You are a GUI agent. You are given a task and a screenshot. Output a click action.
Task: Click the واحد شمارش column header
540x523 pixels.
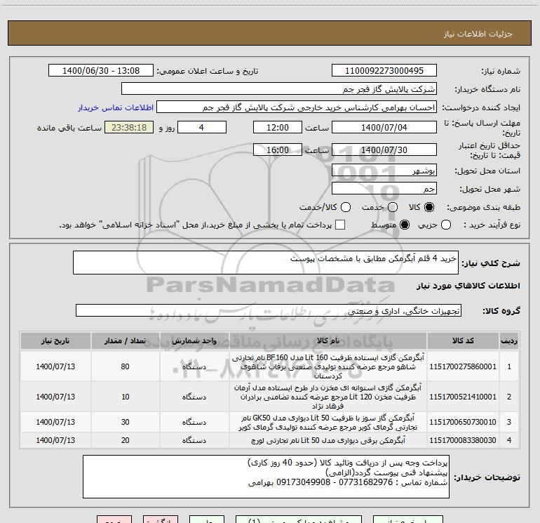[194, 341]
